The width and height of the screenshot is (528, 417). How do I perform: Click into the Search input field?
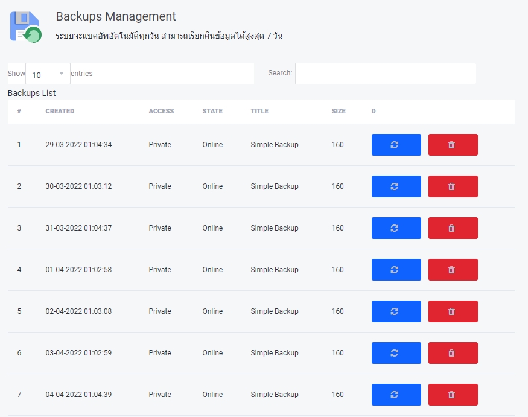click(x=385, y=74)
